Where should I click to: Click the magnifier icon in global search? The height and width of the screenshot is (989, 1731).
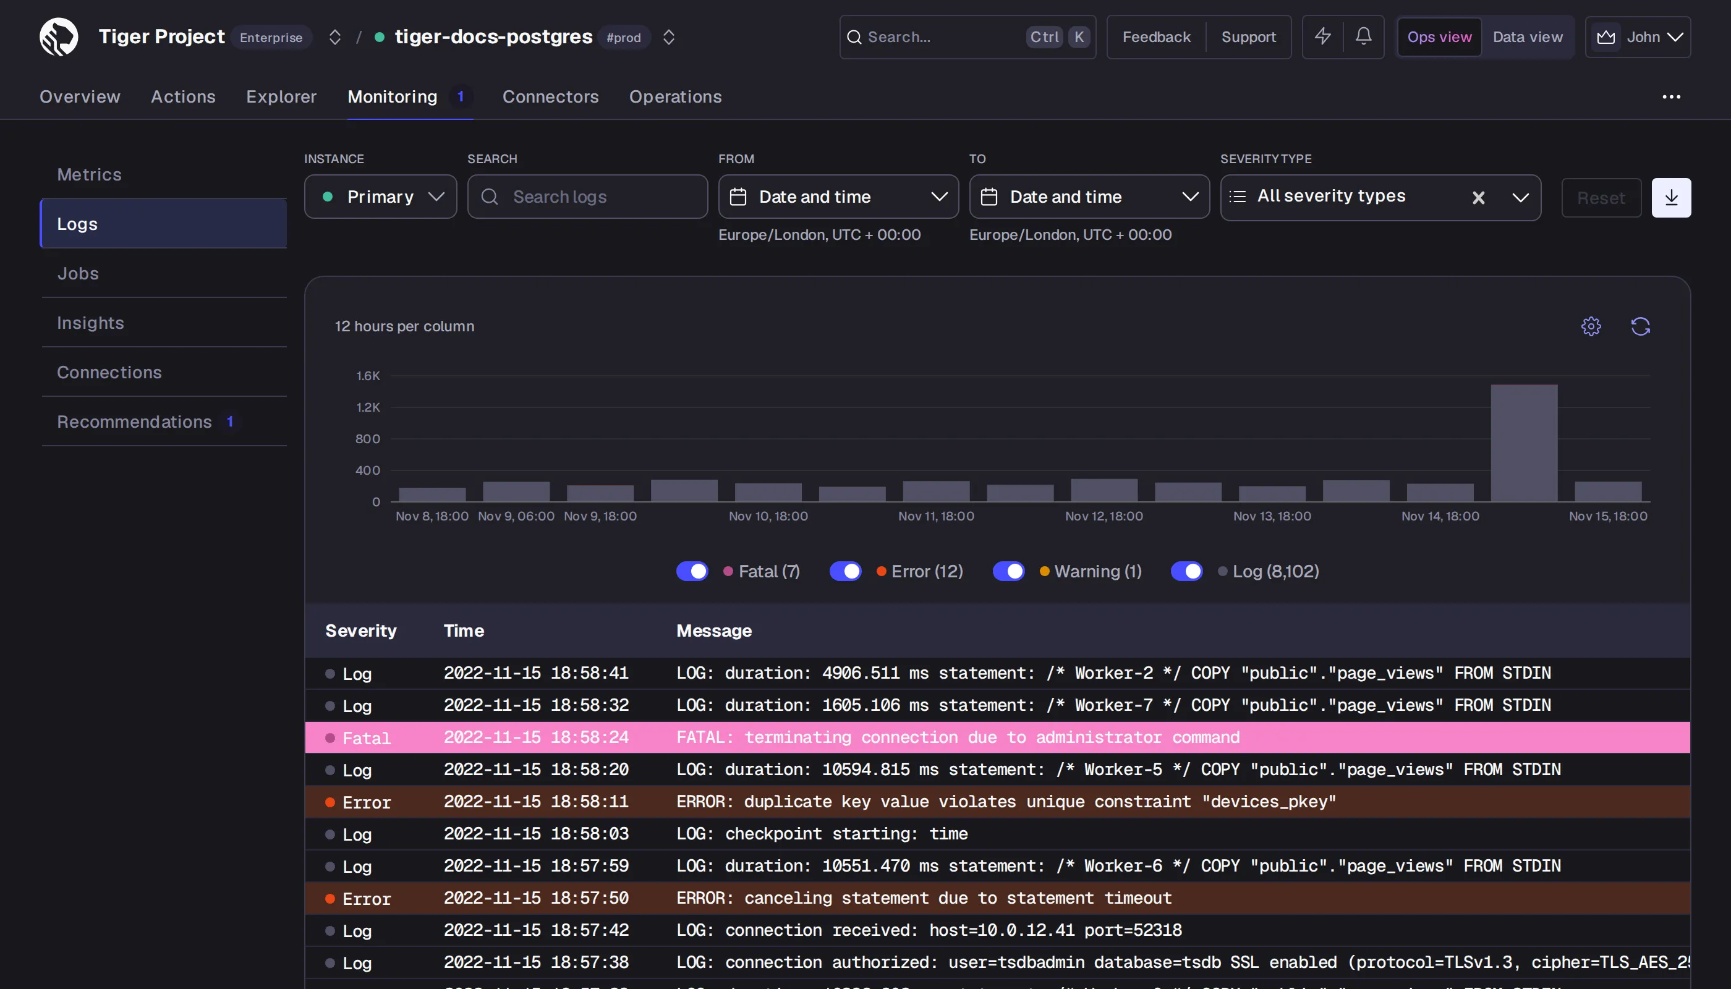[x=854, y=37]
